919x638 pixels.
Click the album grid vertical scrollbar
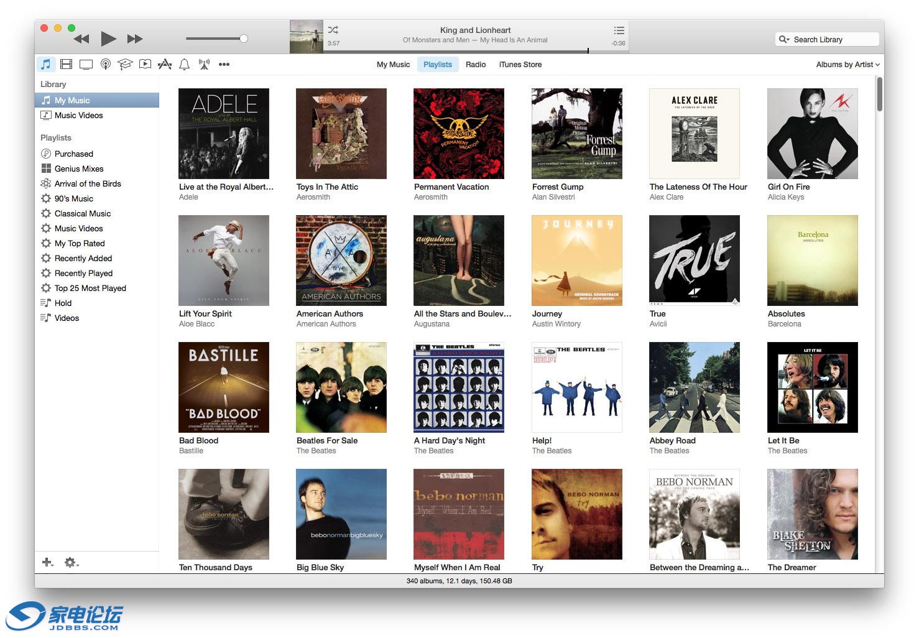coord(879,94)
